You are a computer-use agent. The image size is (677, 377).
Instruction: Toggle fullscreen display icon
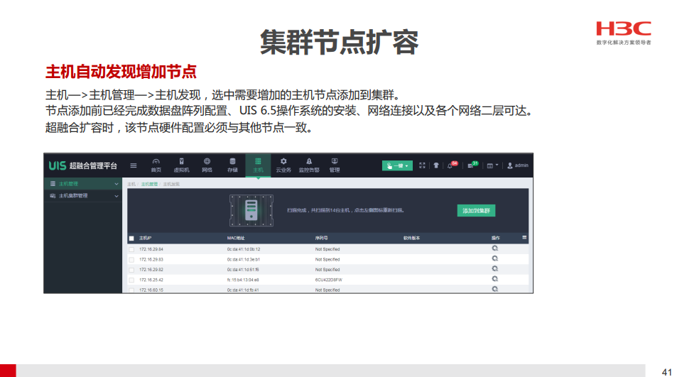pos(422,165)
